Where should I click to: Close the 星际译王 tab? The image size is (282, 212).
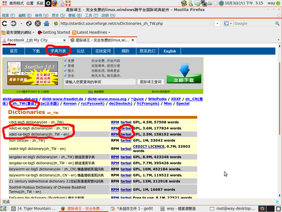tap(133, 40)
